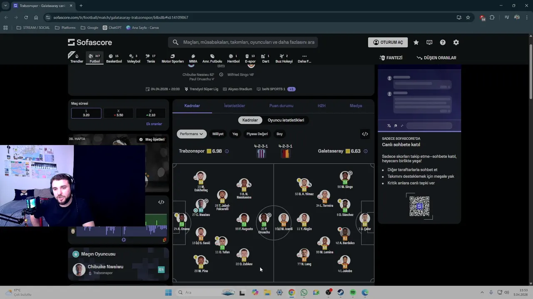Screen dimensions: 533x299
Task: Open the Windows Start menu
Action: [168, 292]
